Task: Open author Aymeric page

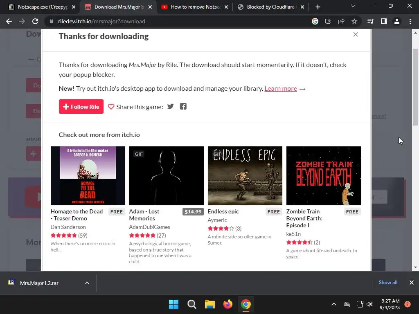Action: pos(217,220)
